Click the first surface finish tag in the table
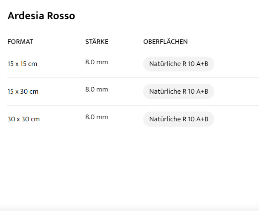The image size is (259, 212). pos(178,64)
